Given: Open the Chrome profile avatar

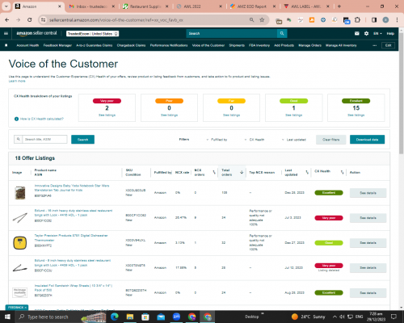Looking at the screenshot, I should 385,20.
